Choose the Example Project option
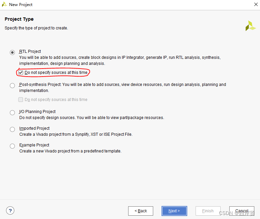This screenshot has width=260, height=219. point(12,146)
